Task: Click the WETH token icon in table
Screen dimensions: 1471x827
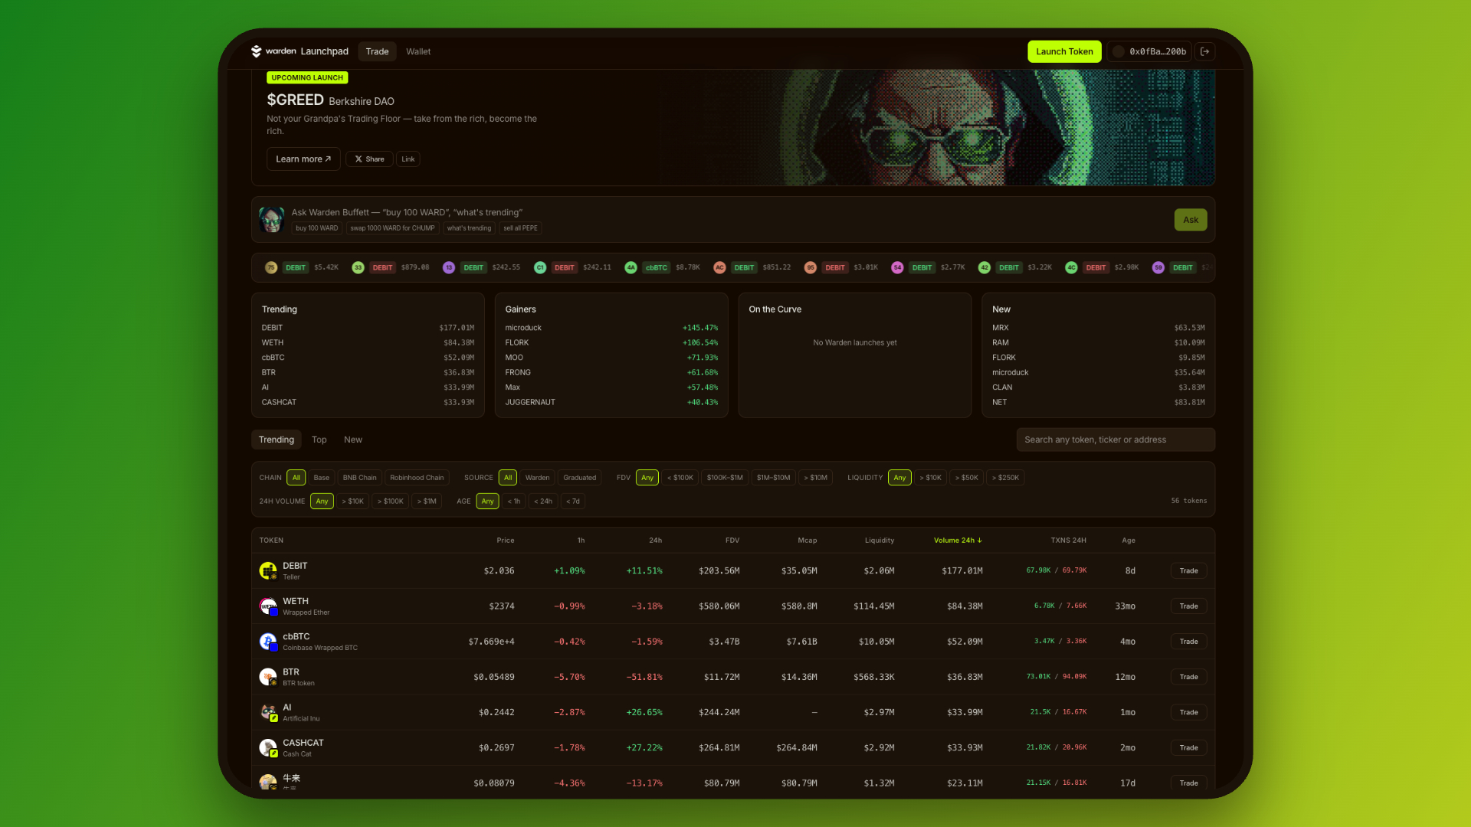Action: 268,606
